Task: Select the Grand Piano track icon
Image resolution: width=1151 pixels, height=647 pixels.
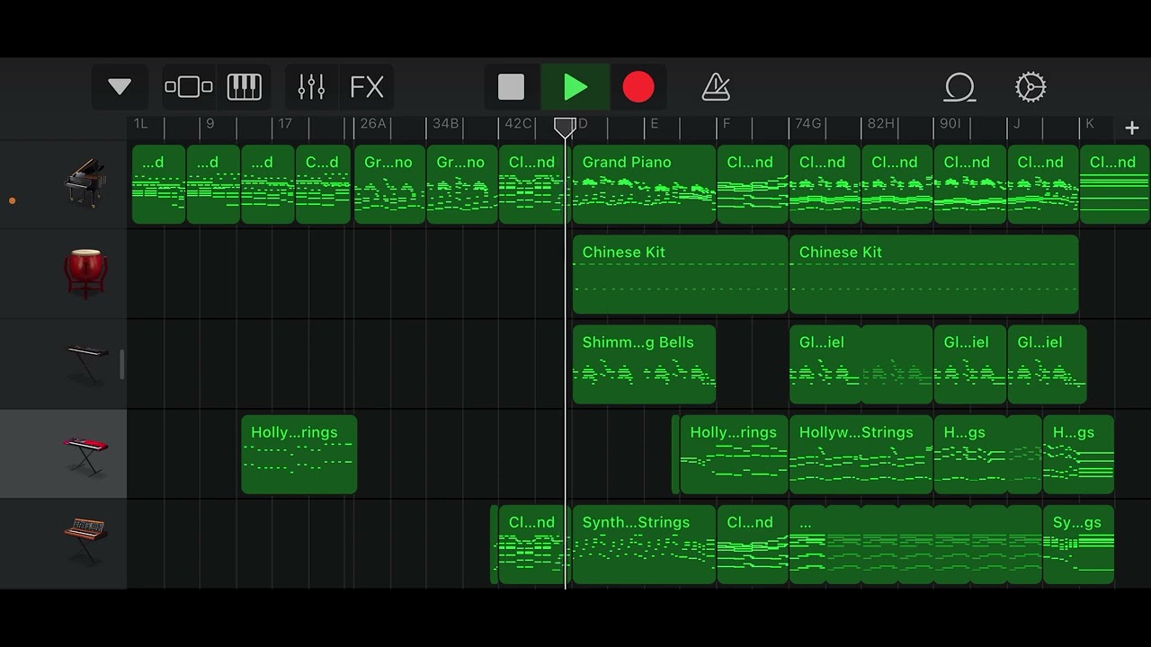Action: [85, 183]
